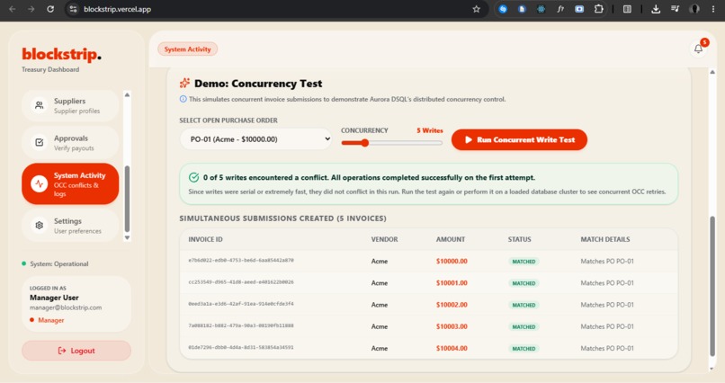The width and height of the screenshot is (725, 383).
Task: Click the INVOICE ID column header
Action: pos(205,239)
